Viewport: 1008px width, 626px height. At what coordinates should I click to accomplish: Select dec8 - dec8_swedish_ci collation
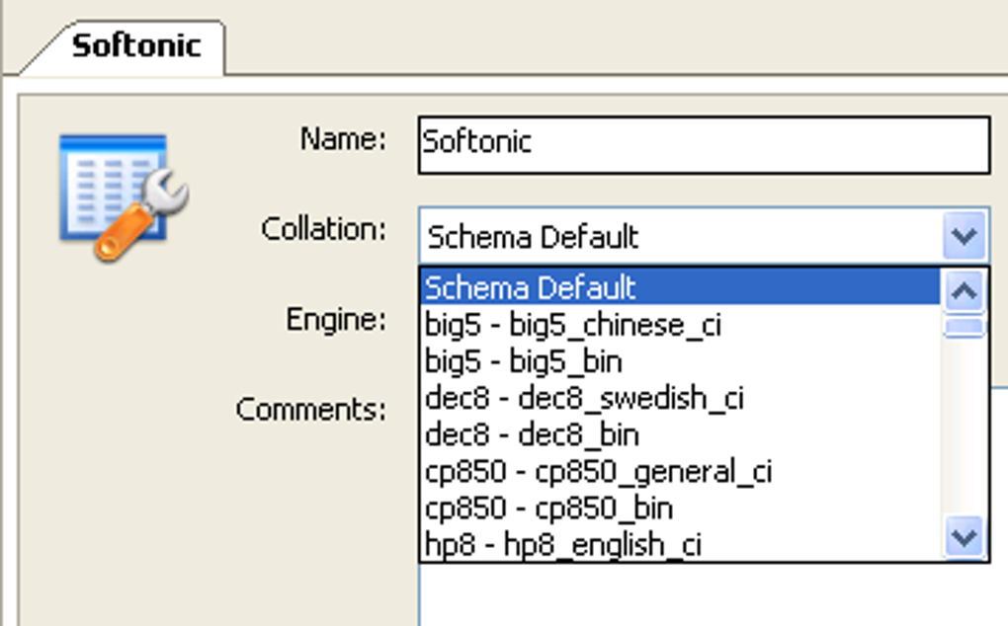[x=680, y=398]
